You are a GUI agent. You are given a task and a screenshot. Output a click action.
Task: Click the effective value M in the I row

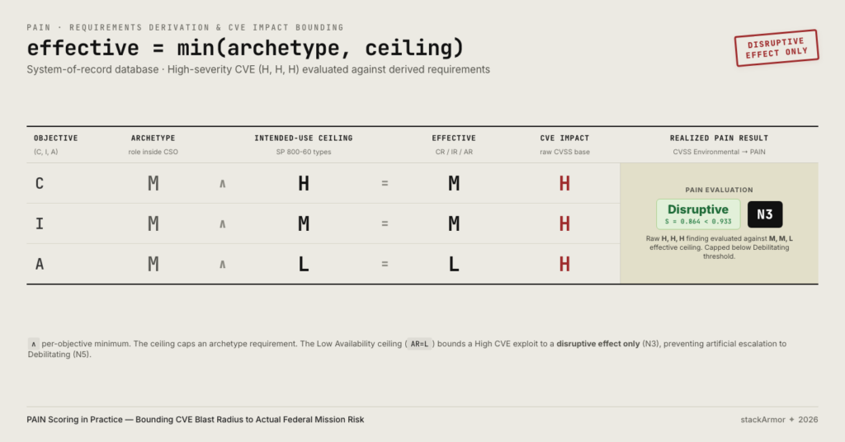point(454,224)
